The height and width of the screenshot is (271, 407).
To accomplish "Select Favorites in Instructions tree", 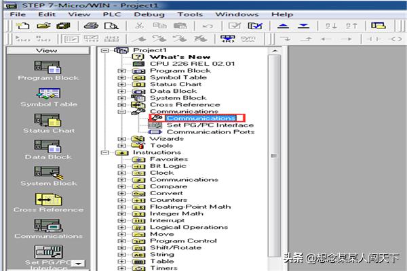I will 169,159.
